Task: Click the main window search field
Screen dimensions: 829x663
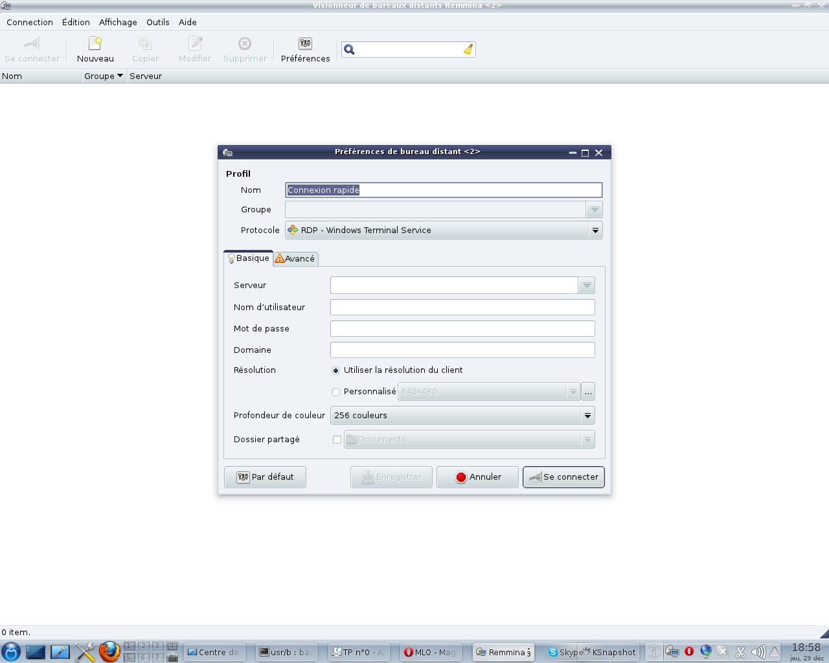Action: [x=409, y=49]
